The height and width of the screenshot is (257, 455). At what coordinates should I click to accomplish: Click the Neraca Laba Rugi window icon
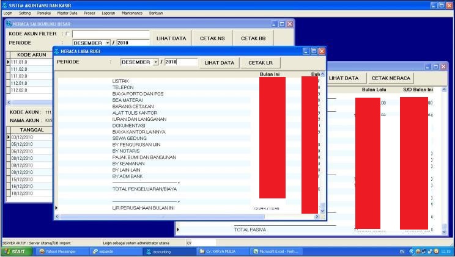coord(57,52)
